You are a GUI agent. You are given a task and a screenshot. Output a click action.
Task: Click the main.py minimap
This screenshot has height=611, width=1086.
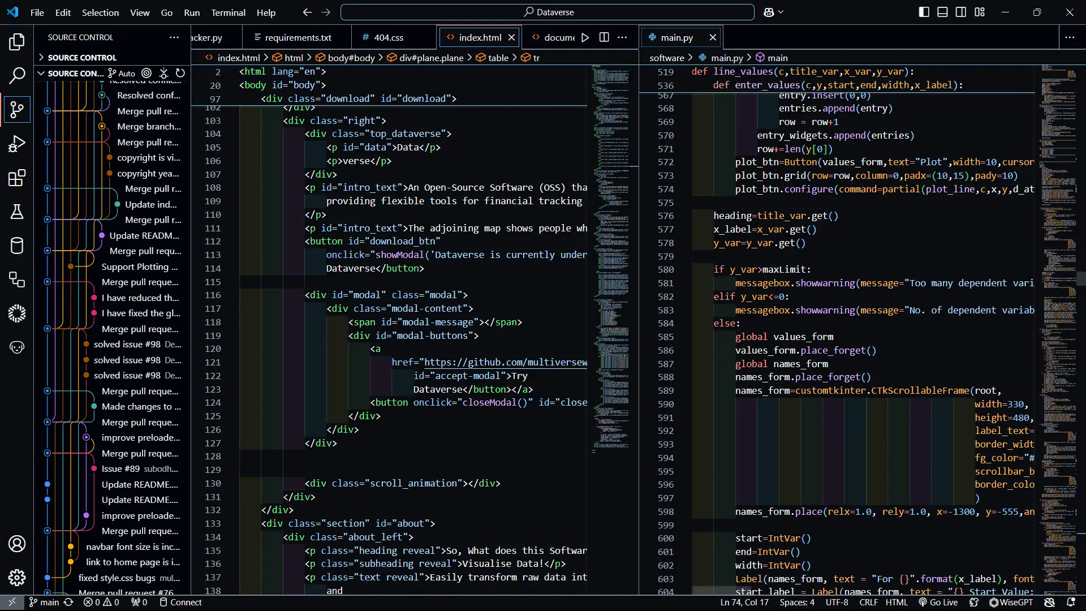pyautogui.click(x=1059, y=328)
